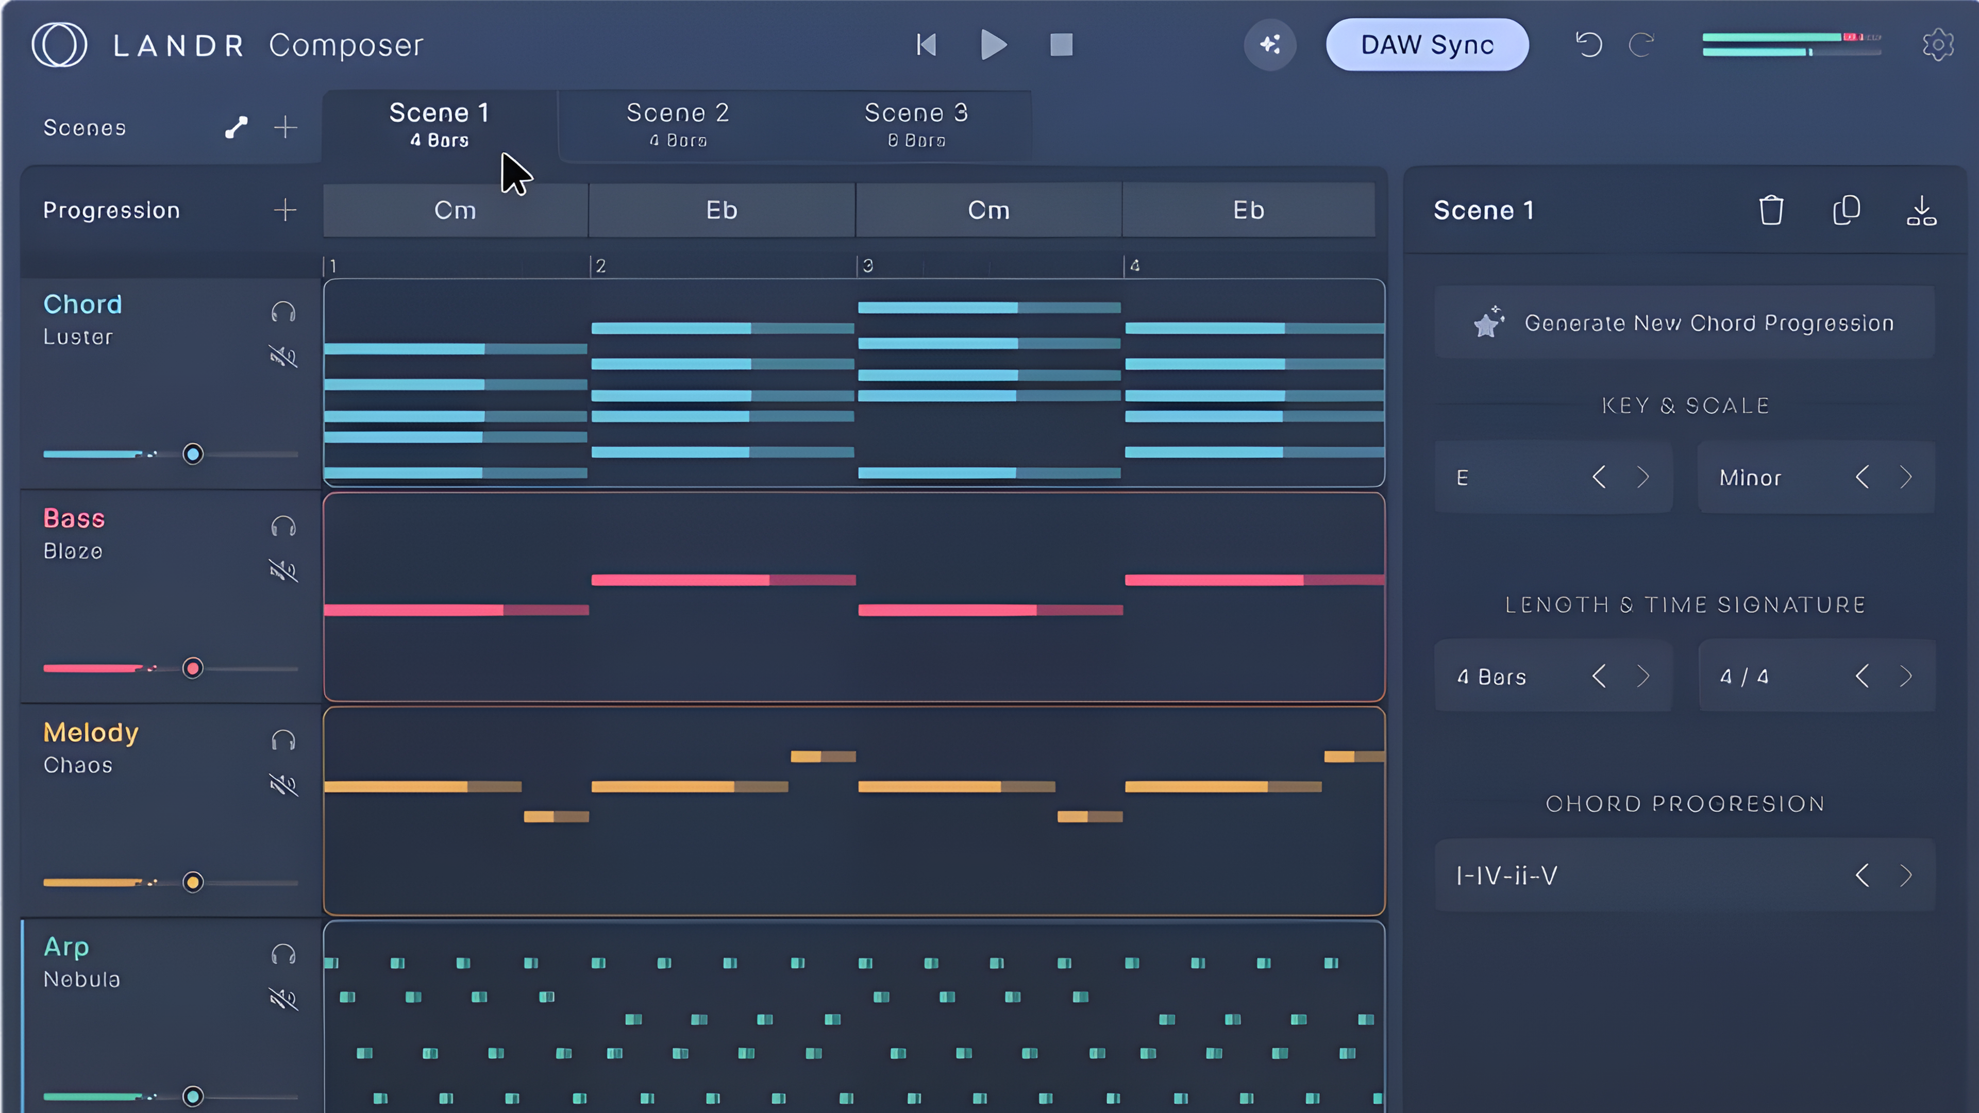Generate New Chord Progression

click(x=1684, y=323)
